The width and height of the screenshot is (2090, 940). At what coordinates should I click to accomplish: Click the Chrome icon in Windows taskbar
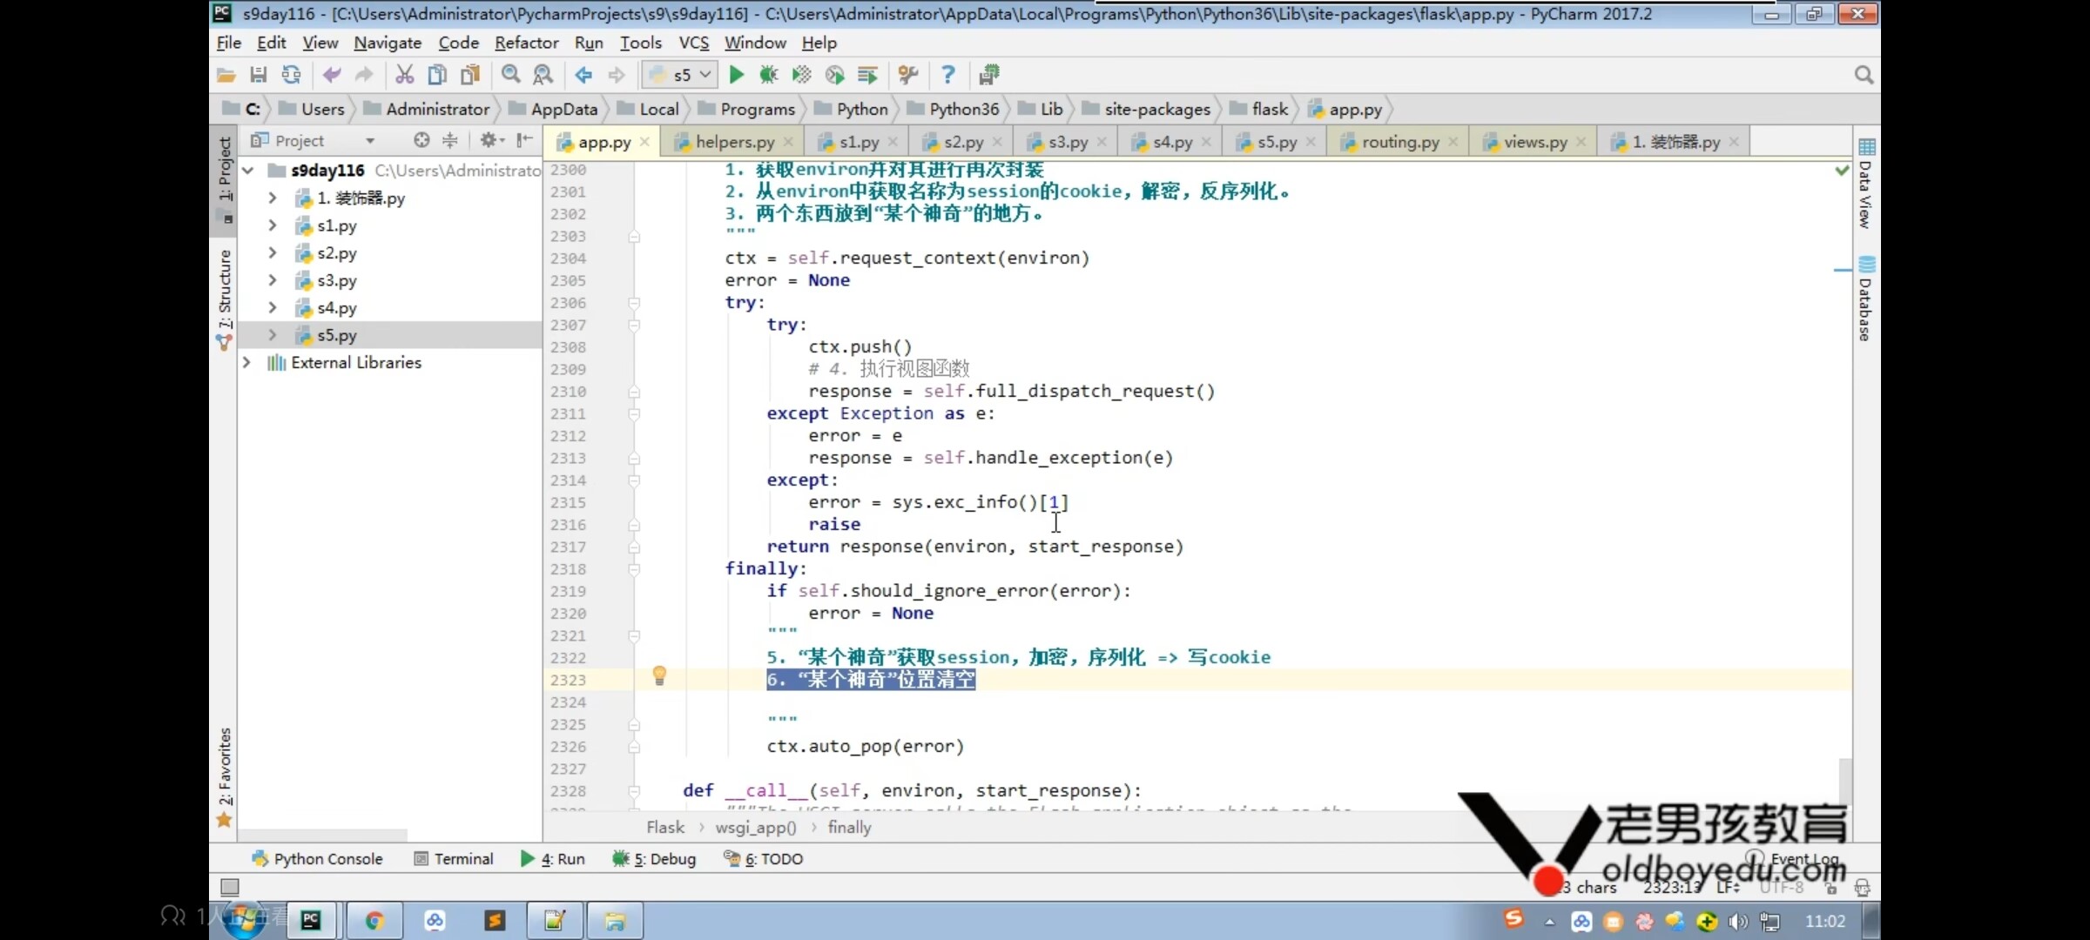(374, 921)
